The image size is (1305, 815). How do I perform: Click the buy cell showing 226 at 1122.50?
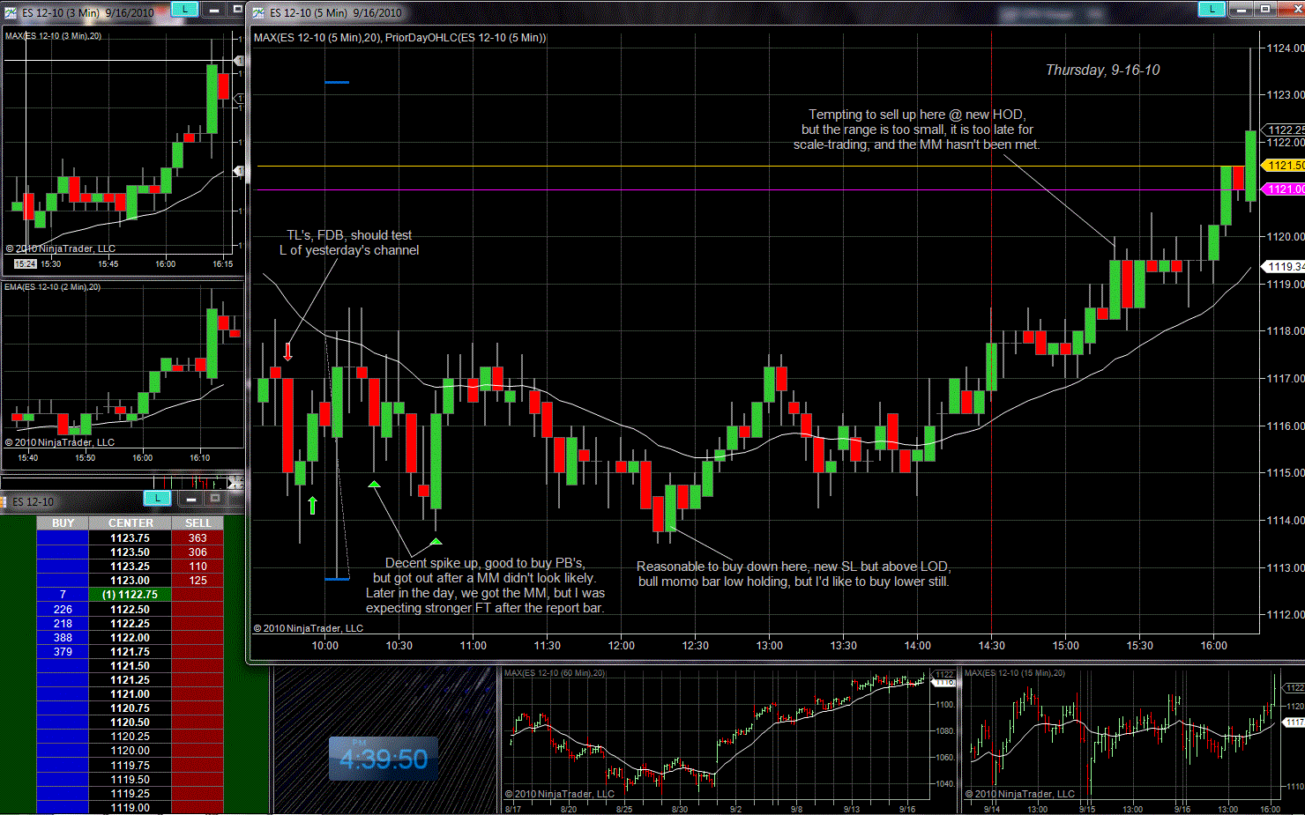[63, 609]
